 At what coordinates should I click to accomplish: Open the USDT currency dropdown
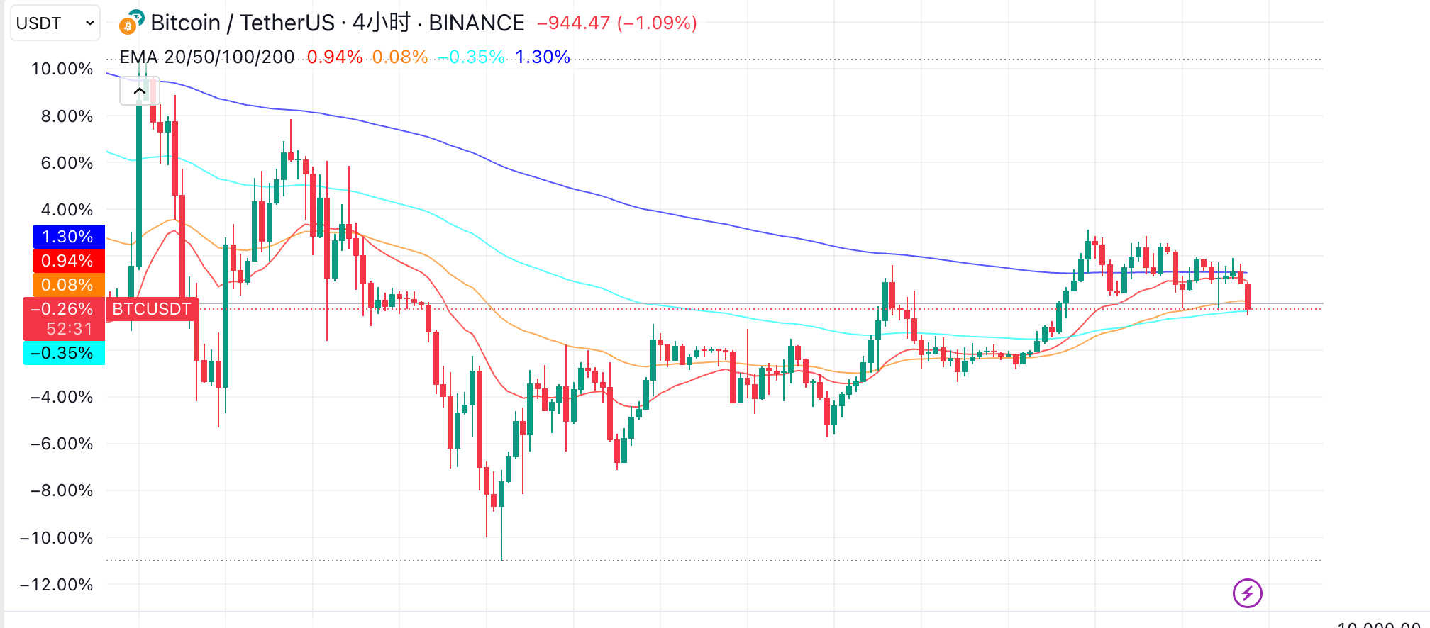click(55, 23)
